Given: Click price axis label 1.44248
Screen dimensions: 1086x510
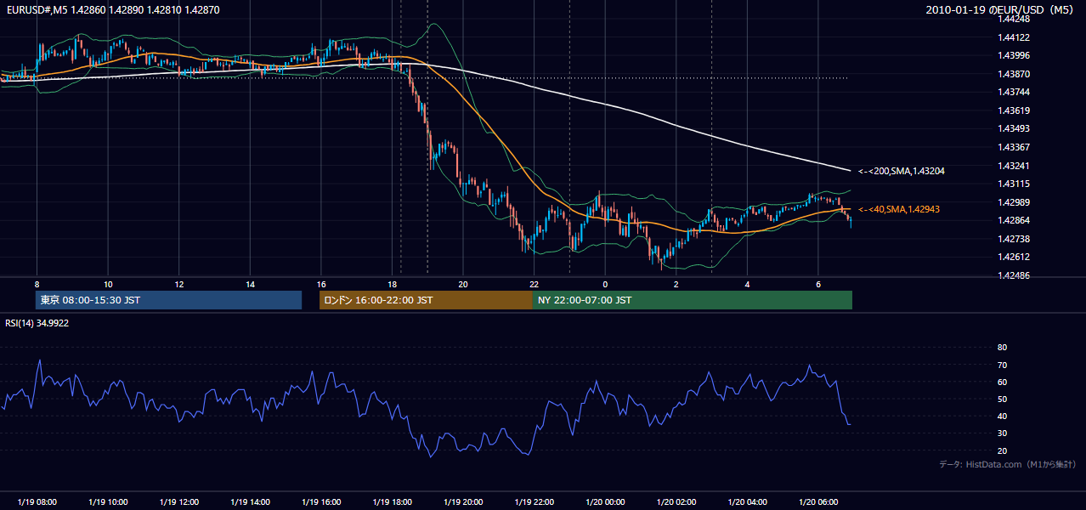Looking at the screenshot, I should [x=1015, y=19].
